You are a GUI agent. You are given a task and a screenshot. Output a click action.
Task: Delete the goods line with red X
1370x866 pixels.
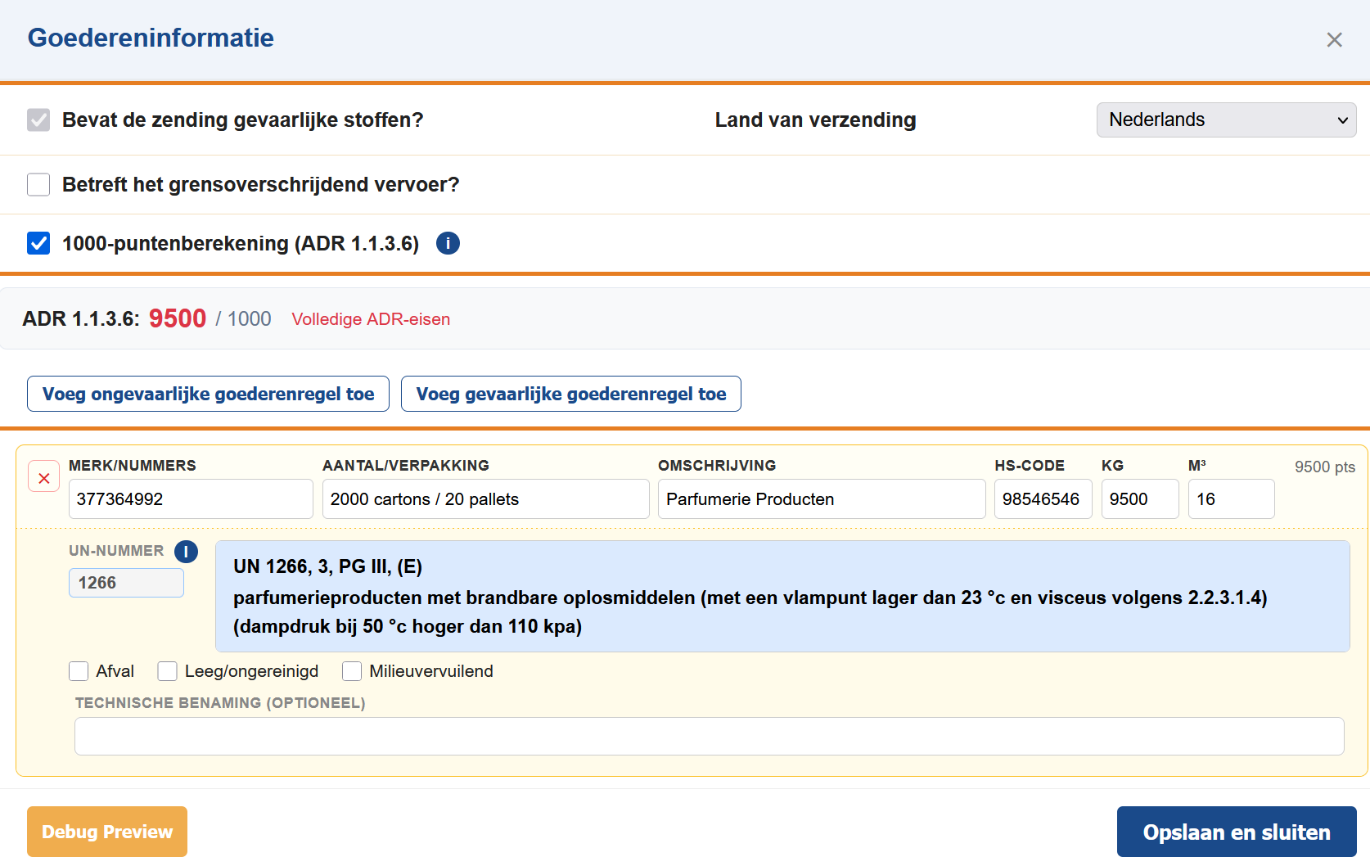(44, 477)
